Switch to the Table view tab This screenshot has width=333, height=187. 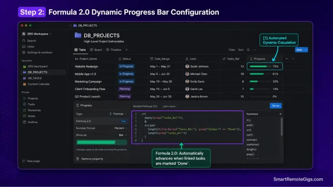[x=80, y=50]
